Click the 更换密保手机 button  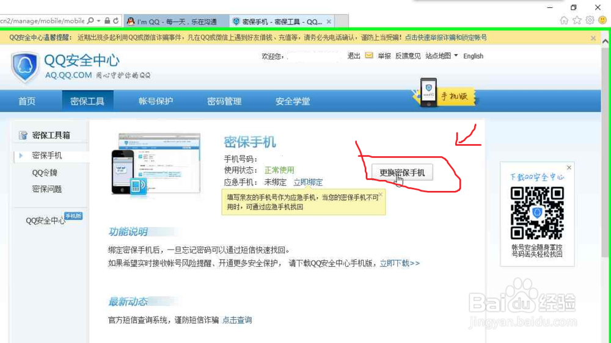tap(402, 173)
